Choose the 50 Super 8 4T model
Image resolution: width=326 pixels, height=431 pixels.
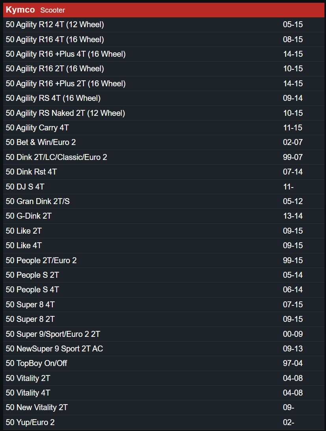click(x=164, y=304)
